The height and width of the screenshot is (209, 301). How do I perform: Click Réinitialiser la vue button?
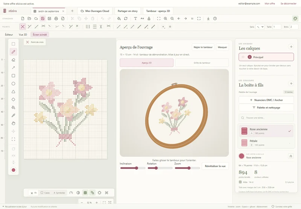point(215,166)
